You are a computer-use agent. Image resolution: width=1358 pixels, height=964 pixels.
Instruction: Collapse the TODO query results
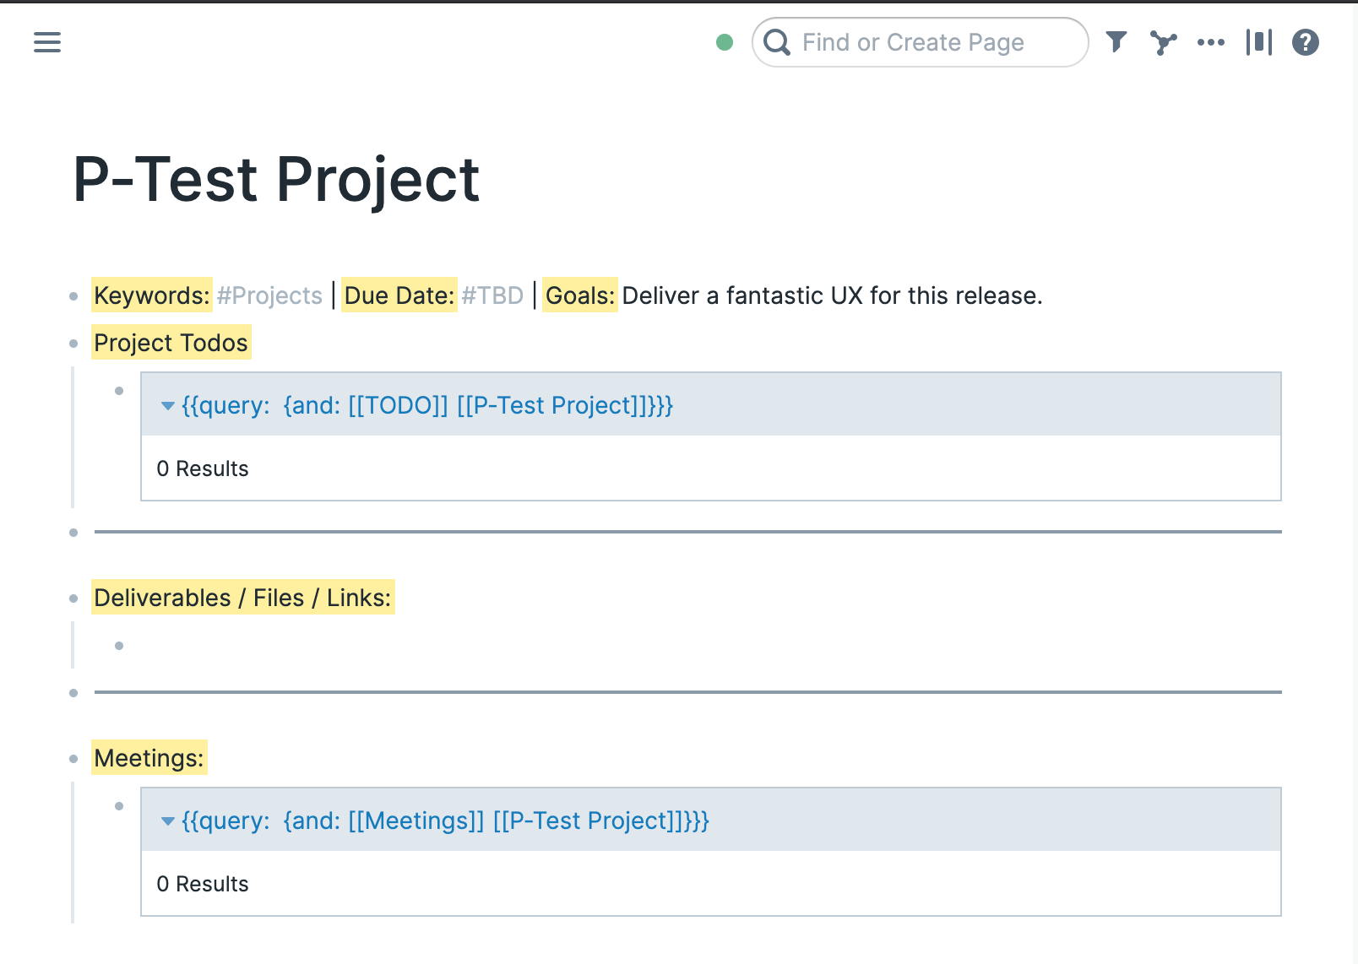[x=167, y=406]
